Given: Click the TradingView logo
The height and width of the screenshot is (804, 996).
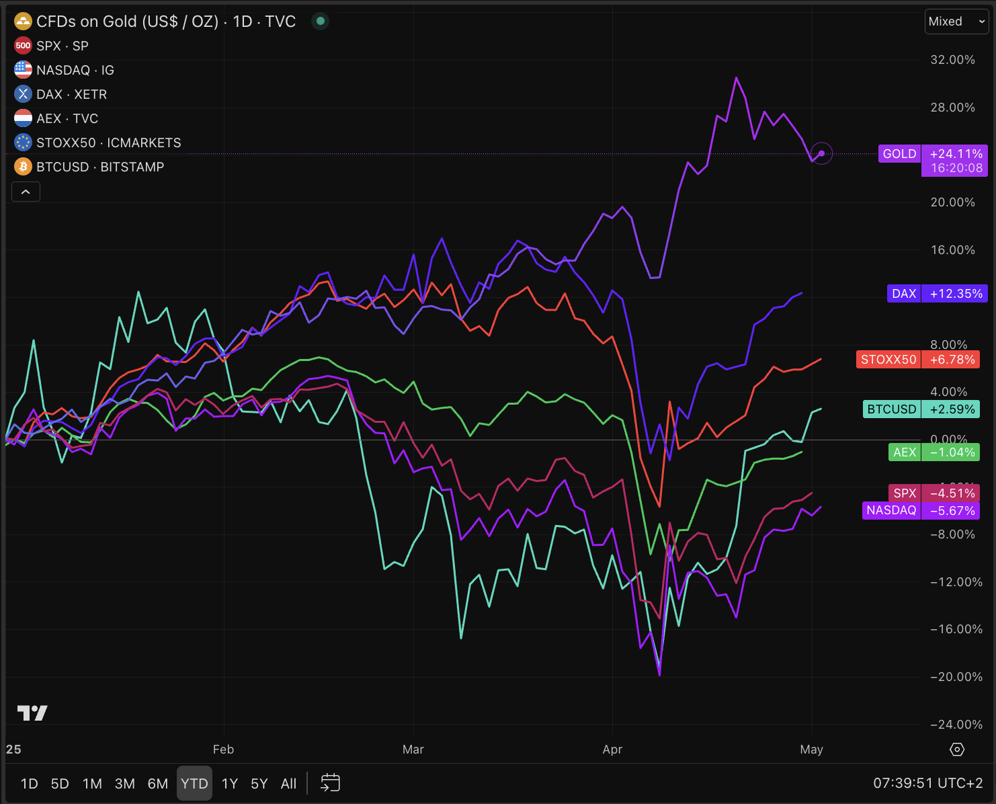Looking at the screenshot, I should (32, 713).
